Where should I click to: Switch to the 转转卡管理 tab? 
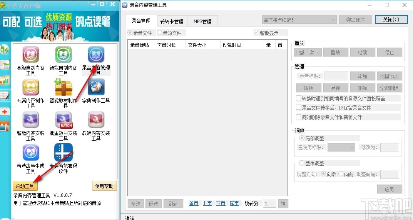(x=172, y=22)
